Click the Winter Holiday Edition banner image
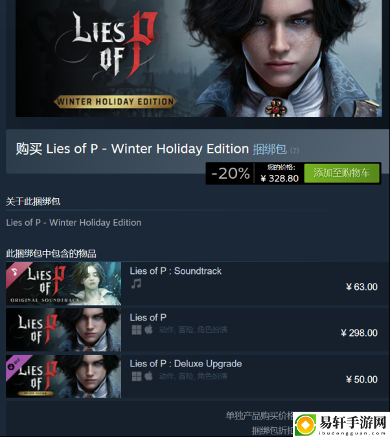 [x=199, y=58]
